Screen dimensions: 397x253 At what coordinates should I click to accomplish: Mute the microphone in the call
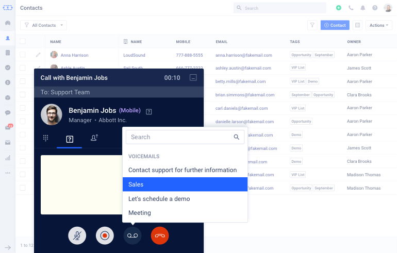[77, 235]
